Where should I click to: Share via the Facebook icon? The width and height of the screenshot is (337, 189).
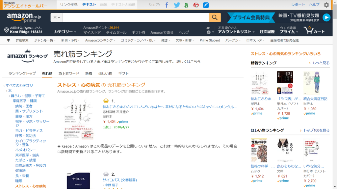[x=167, y=5]
